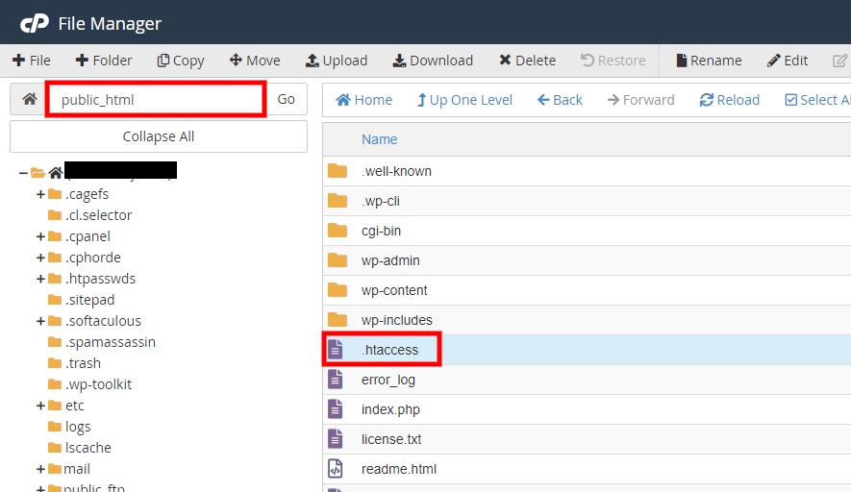Screen dimensions: 851x492
Task: Click the wp-includes folder icon
Action: [338, 320]
